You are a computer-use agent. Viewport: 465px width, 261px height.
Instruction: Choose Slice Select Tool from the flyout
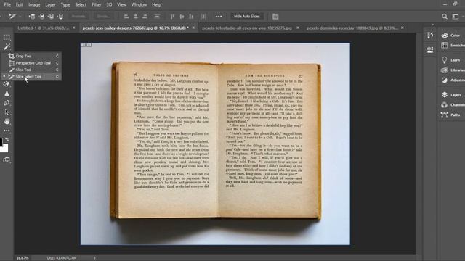pos(31,76)
